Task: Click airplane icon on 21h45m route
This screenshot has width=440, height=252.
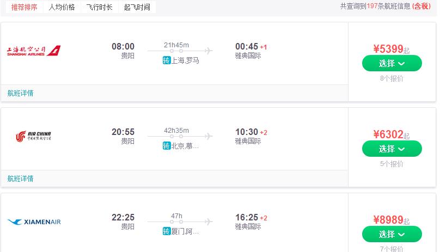Action: 208,51
